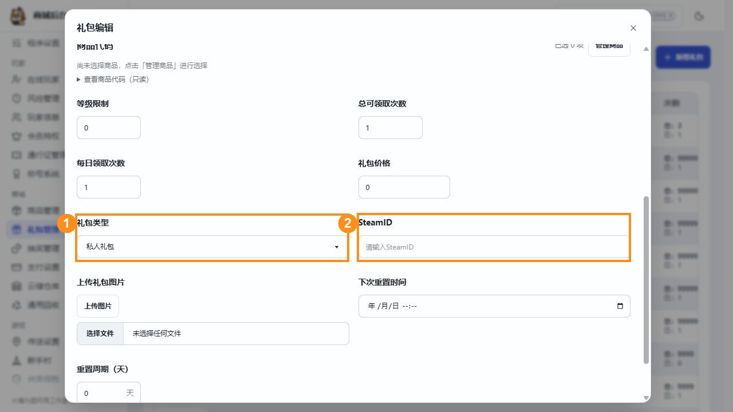733x412 pixels.
Task: Open 通行证管理 from the sidebar icon
Action: 17,154
